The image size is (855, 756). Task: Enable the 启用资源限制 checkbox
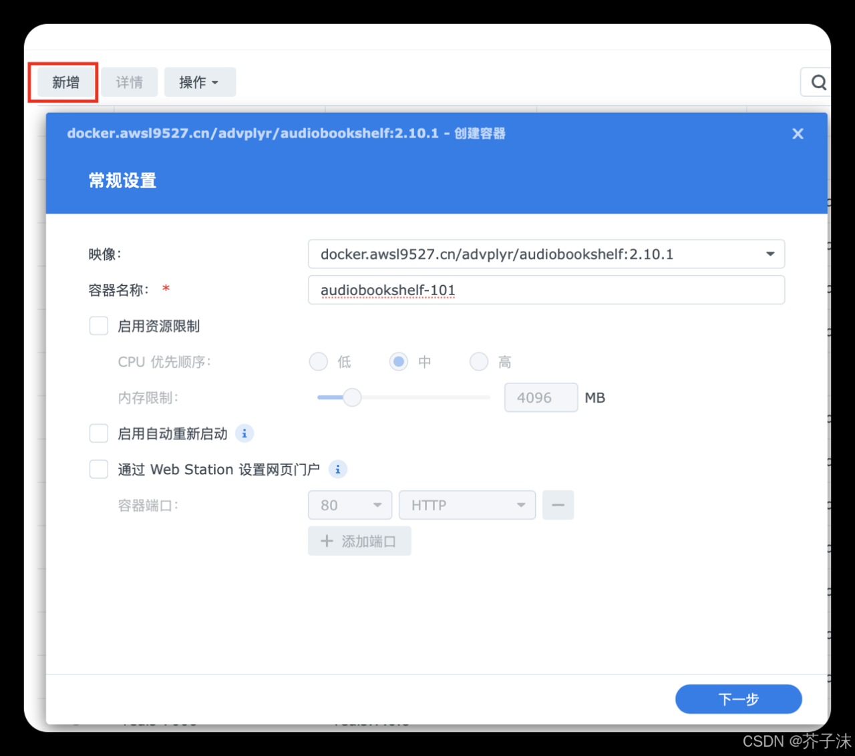tap(98, 325)
